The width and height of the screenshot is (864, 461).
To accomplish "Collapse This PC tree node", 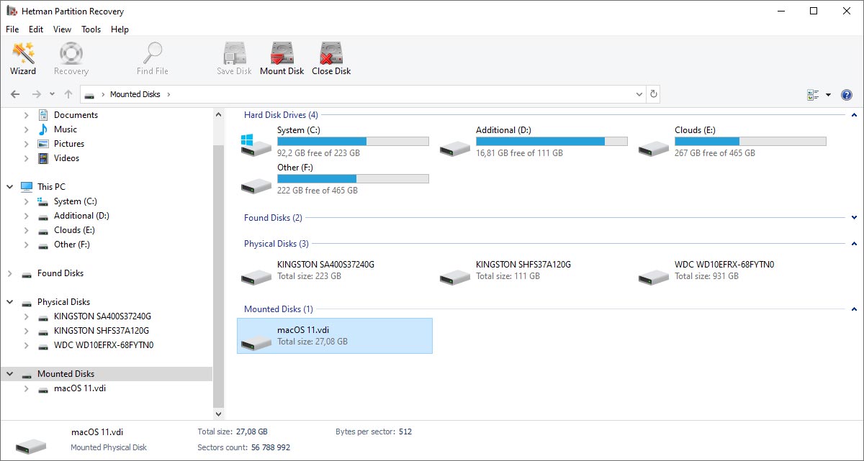I will point(10,187).
